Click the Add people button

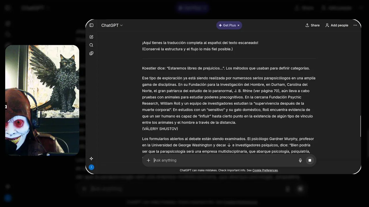[337, 25]
